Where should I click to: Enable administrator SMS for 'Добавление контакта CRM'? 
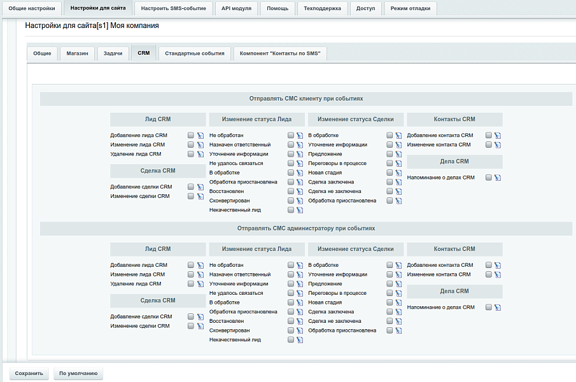489,265
